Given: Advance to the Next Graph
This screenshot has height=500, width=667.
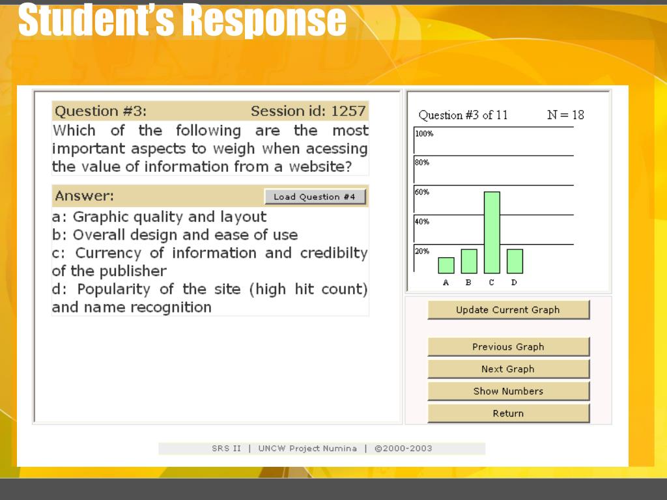Looking at the screenshot, I should [508, 368].
